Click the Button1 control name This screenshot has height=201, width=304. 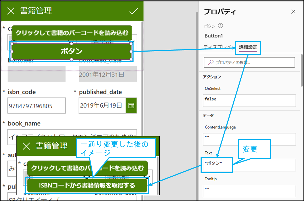click(214, 36)
